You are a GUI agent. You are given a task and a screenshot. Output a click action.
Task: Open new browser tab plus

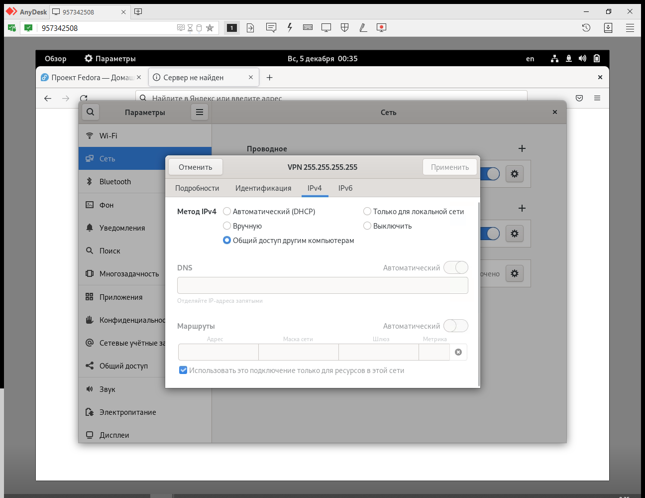point(269,78)
